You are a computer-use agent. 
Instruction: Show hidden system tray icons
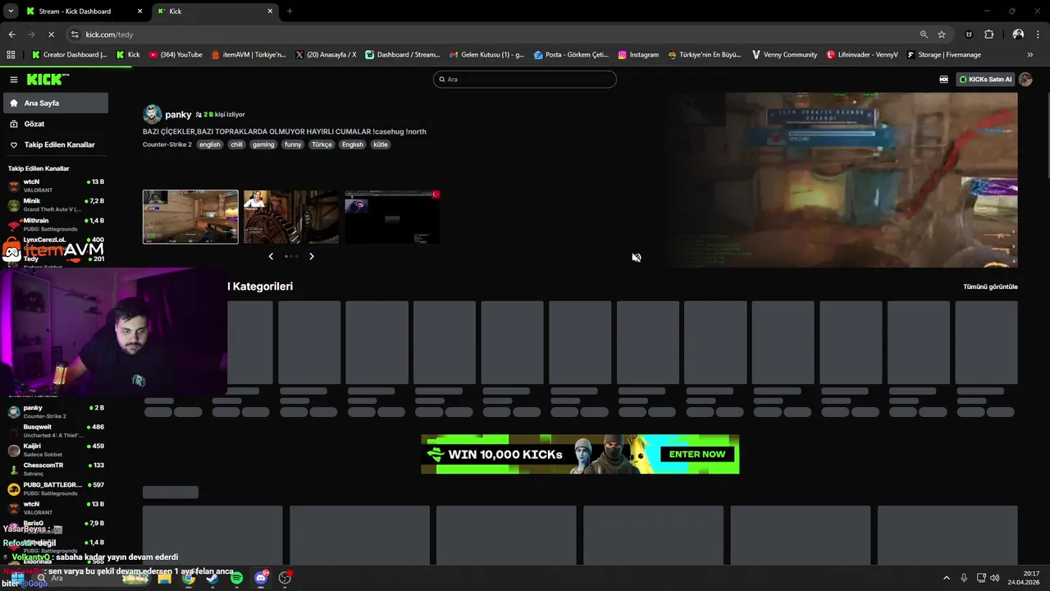pos(946,578)
